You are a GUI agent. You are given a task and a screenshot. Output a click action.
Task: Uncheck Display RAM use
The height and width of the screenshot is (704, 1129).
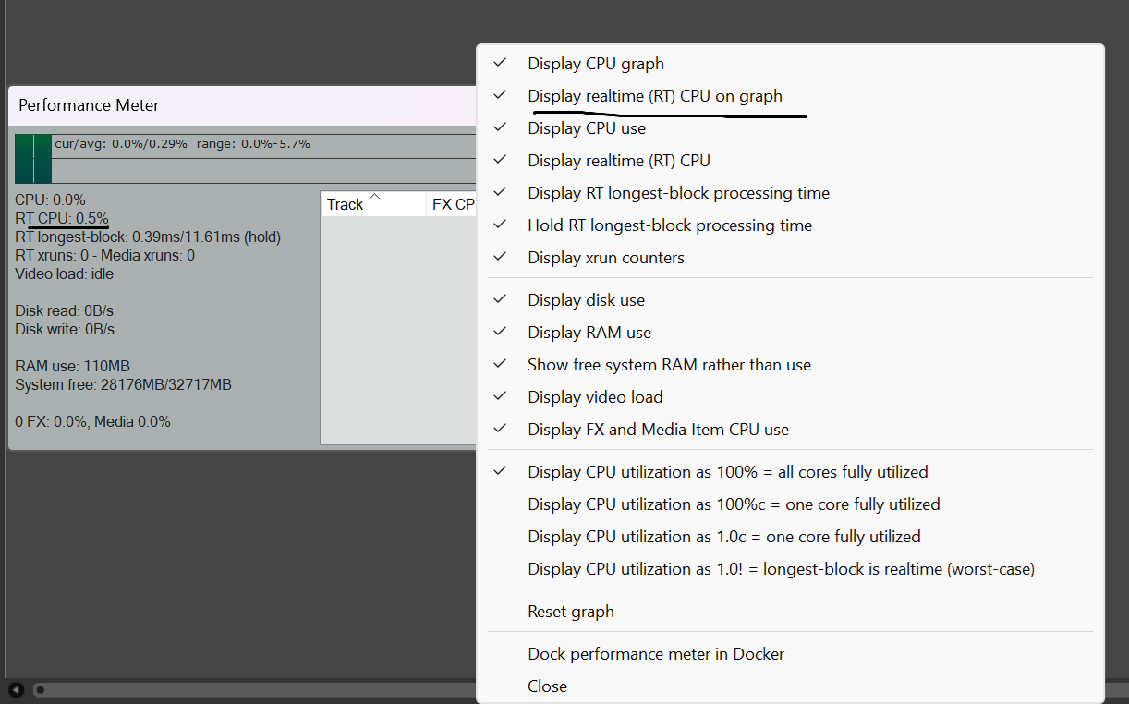[x=589, y=333]
